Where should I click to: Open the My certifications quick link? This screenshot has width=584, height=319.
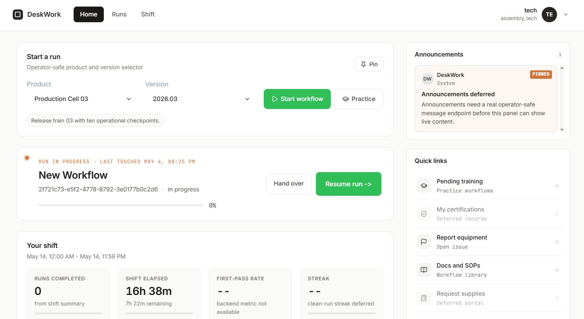(488, 214)
